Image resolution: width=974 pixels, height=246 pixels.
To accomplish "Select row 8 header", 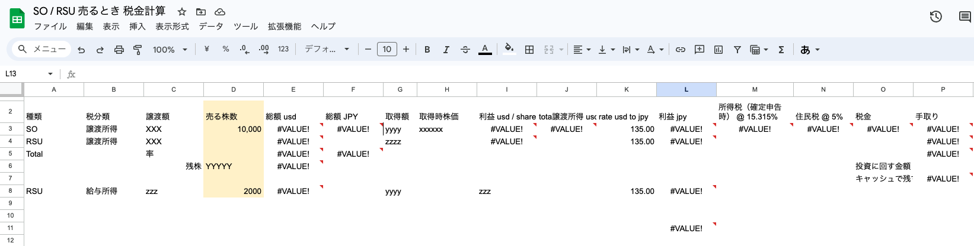I will [11, 191].
